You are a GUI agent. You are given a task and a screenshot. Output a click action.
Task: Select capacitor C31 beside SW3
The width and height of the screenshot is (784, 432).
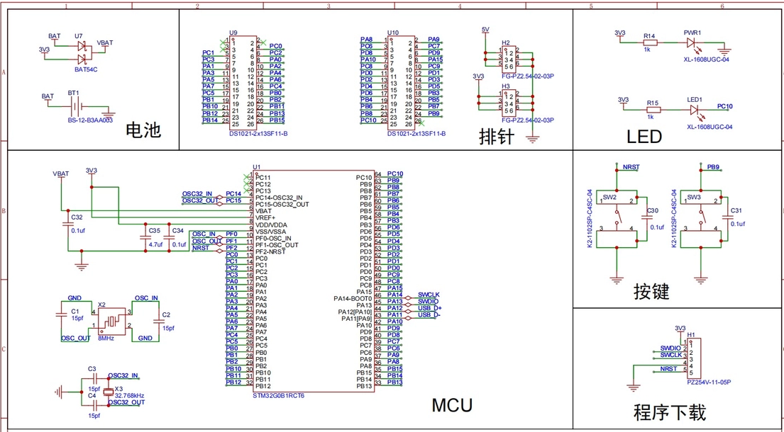727,217
